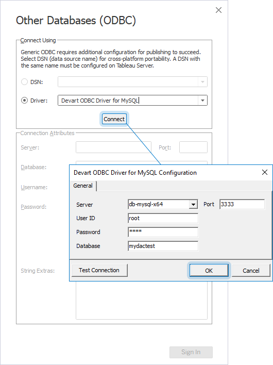This screenshot has height=365, width=273.
Task: Click the Connection Attributes group label
Action: click(x=47, y=133)
